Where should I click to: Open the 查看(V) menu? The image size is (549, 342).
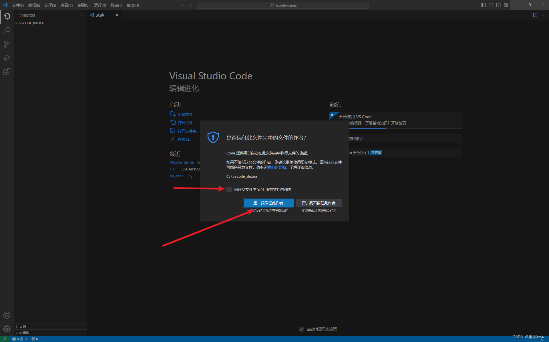[66, 5]
